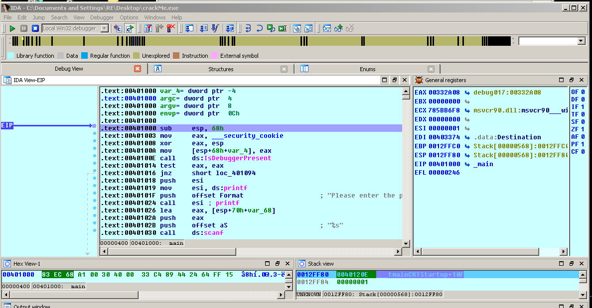Expand the empty combo box right of navigation band

[x=581, y=41]
